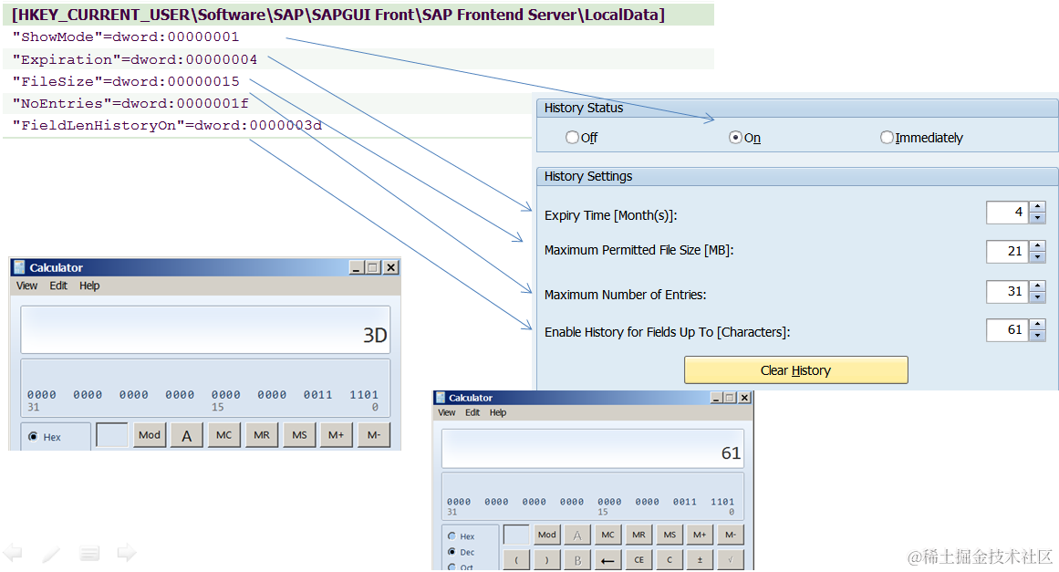1059x572 pixels.
Task: Open Help menu in the 3D calculator
Action: click(89, 286)
